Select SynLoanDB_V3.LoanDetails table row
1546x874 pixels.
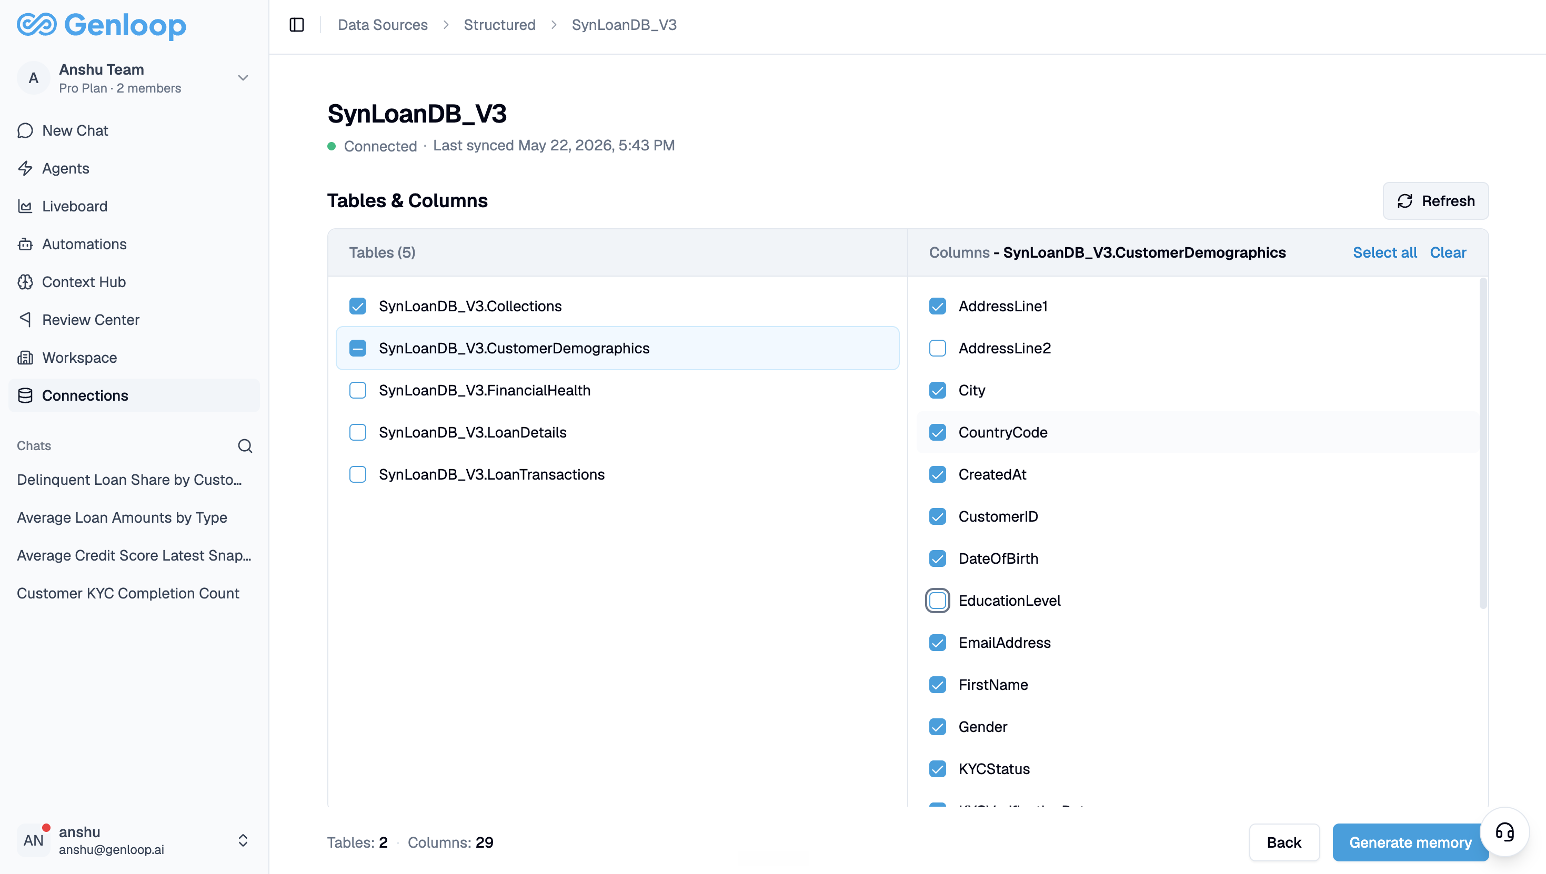pyautogui.click(x=617, y=432)
